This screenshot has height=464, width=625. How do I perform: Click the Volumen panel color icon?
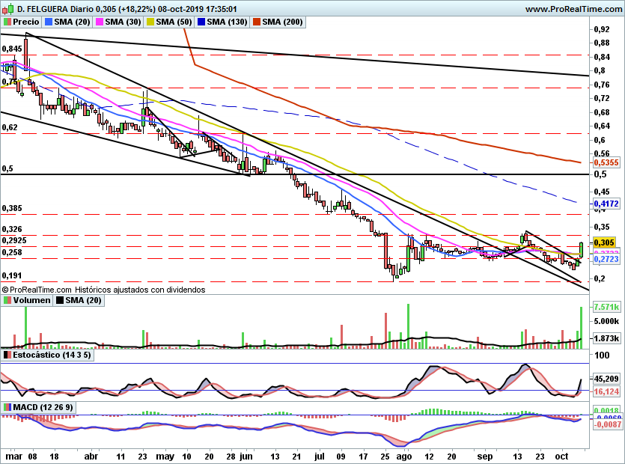(x=7, y=301)
